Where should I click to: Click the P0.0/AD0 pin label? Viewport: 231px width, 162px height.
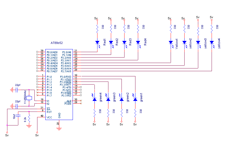(52, 52)
